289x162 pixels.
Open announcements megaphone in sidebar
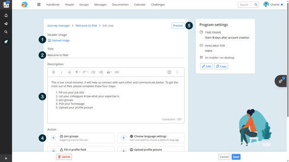point(6,24)
